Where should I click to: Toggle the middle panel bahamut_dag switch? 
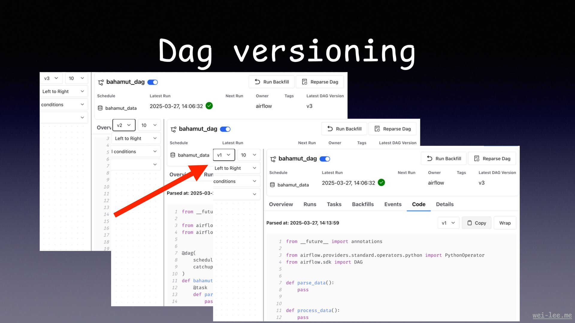225,129
